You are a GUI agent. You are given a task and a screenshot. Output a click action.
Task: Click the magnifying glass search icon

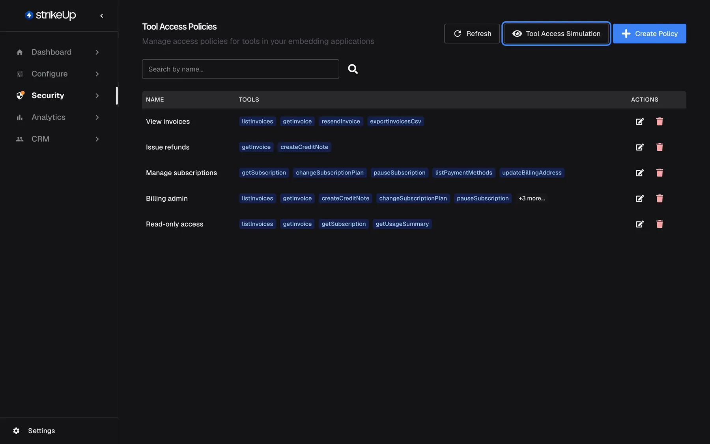pyautogui.click(x=353, y=69)
